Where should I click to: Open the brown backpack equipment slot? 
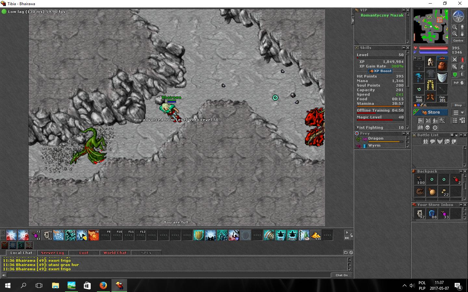tap(442, 66)
